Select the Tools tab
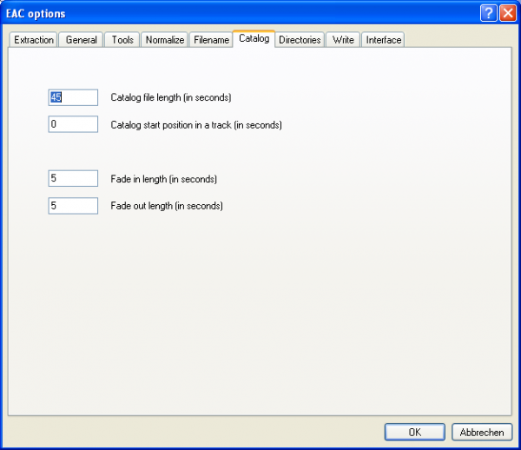Screen dimensions: 521x450 122,40
